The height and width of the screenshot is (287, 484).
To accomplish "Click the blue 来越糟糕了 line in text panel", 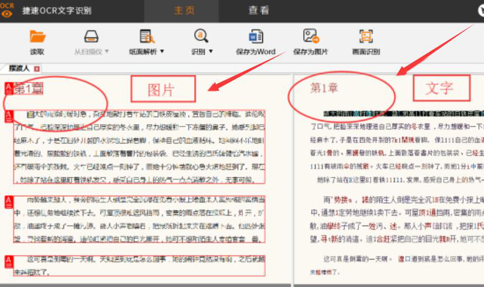I will (325, 272).
